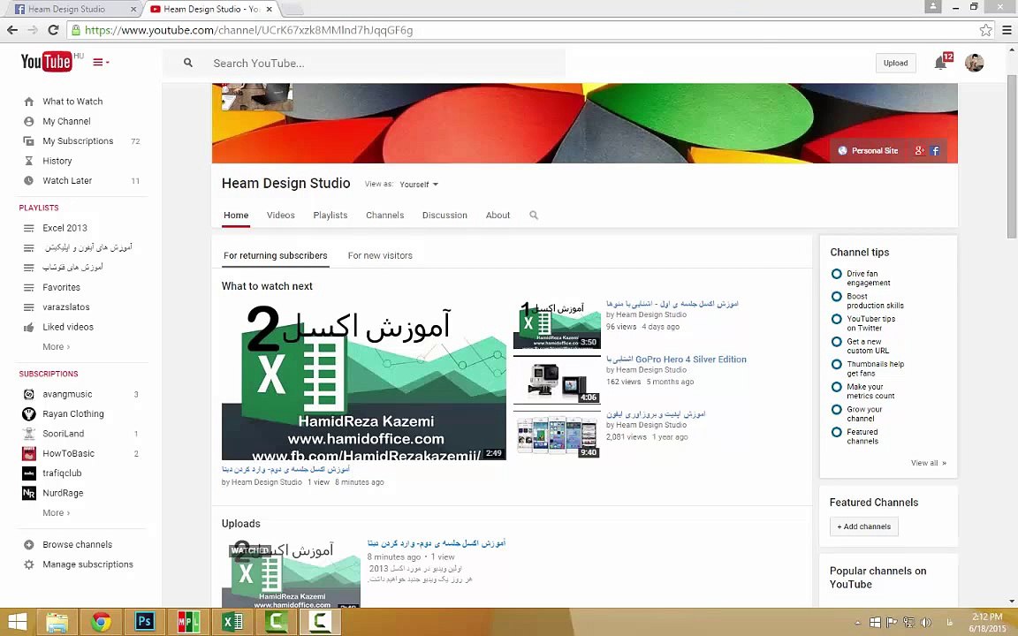Open Excel from the taskbar
1018x636 pixels.
click(x=232, y=622)
